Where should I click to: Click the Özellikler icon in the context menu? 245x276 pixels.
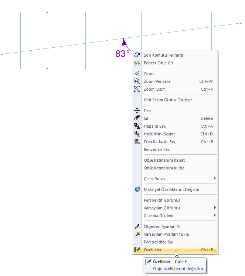click(137, 250)
